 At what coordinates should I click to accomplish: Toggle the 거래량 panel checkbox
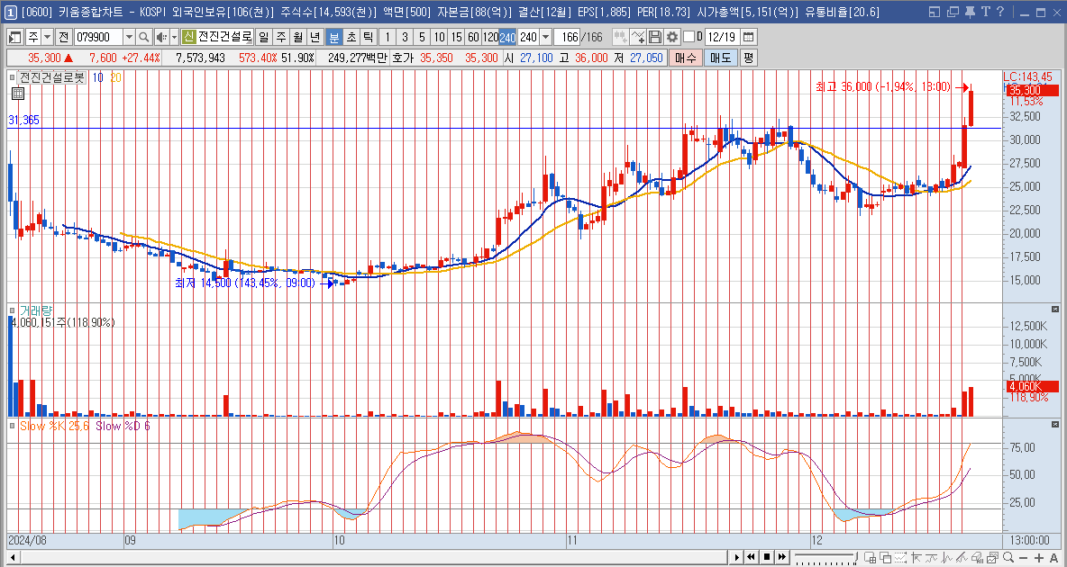point(13,310)
